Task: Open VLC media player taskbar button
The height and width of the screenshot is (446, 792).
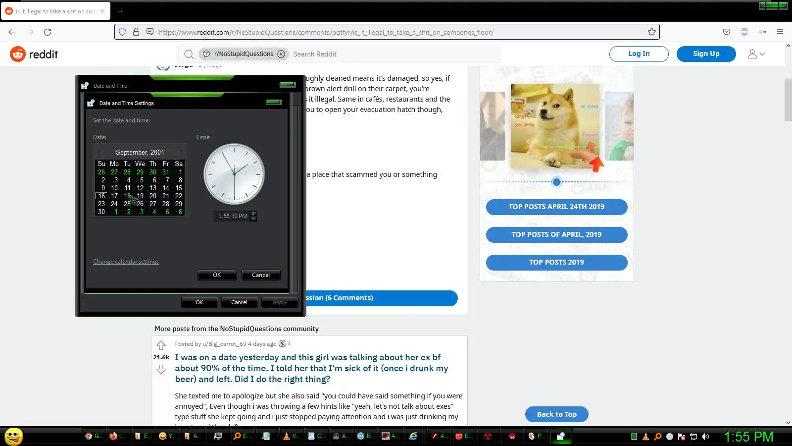Action: tap(291, 436)
